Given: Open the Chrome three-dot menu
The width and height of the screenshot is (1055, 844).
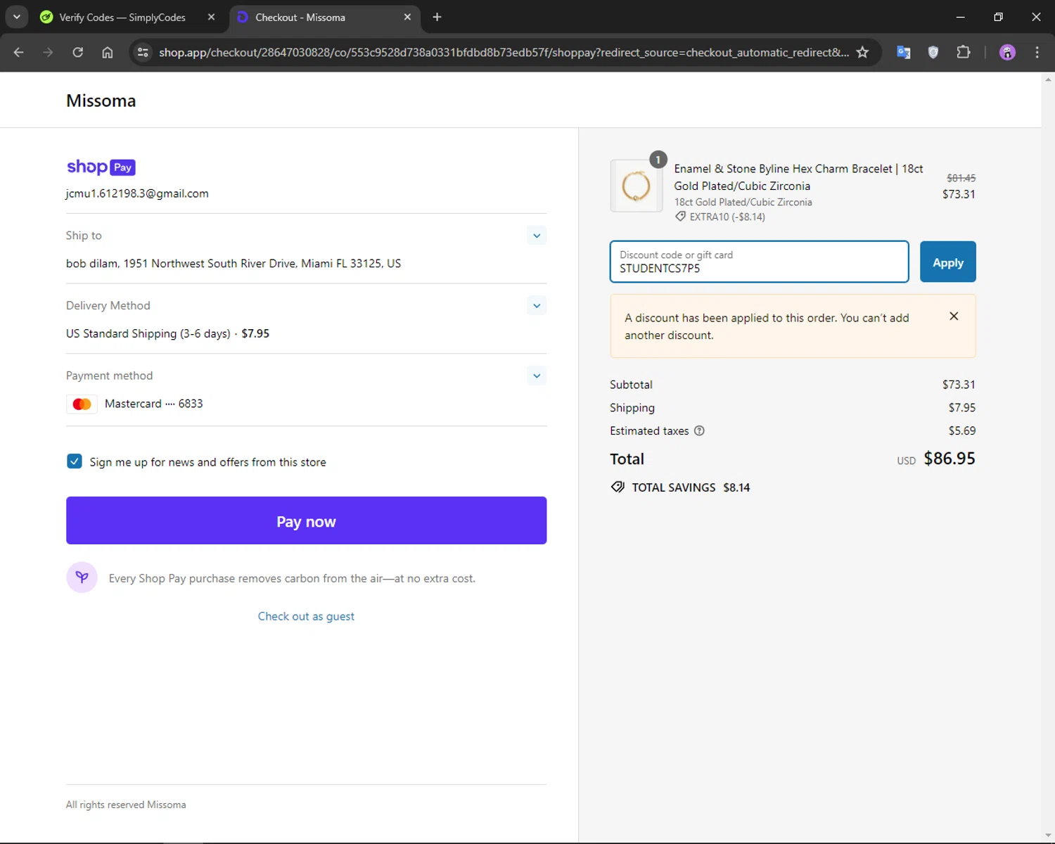Looking at the screenshot, I should coord(1037,52).
